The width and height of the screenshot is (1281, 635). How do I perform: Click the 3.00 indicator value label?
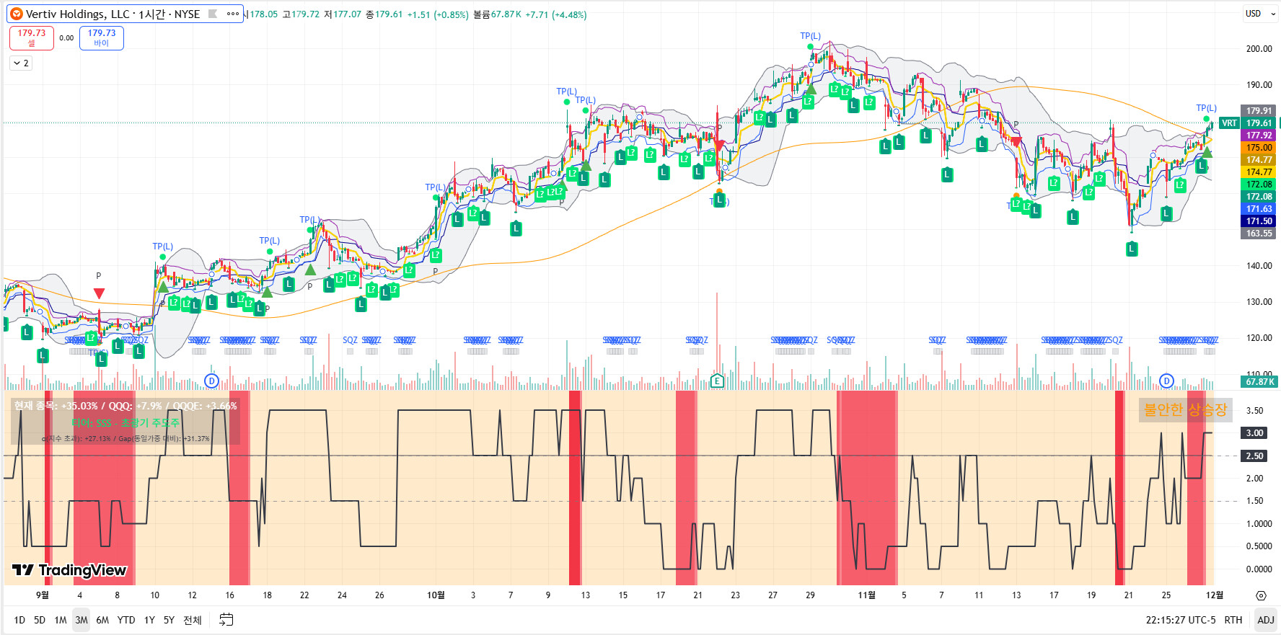pos(1254,433)
